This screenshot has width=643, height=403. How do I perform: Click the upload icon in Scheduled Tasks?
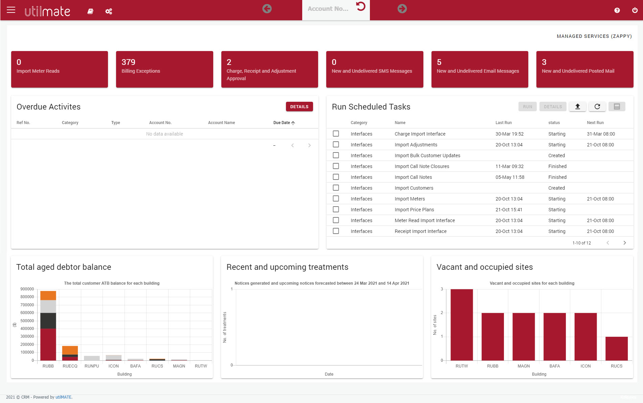click(x=578, y=106)
